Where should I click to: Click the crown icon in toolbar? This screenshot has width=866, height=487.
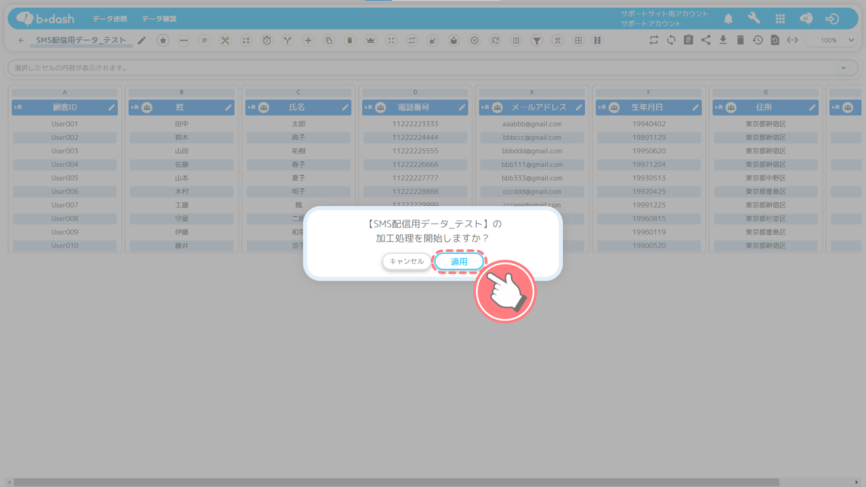coord(370,40)
